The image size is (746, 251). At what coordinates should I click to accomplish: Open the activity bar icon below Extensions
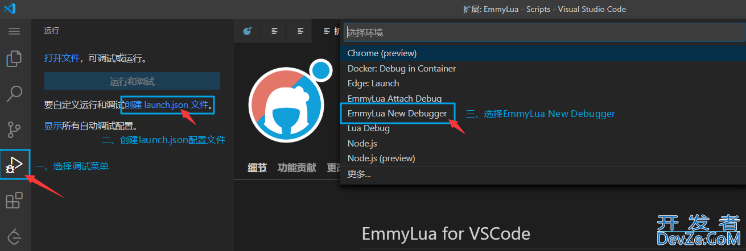coord(14,236)
